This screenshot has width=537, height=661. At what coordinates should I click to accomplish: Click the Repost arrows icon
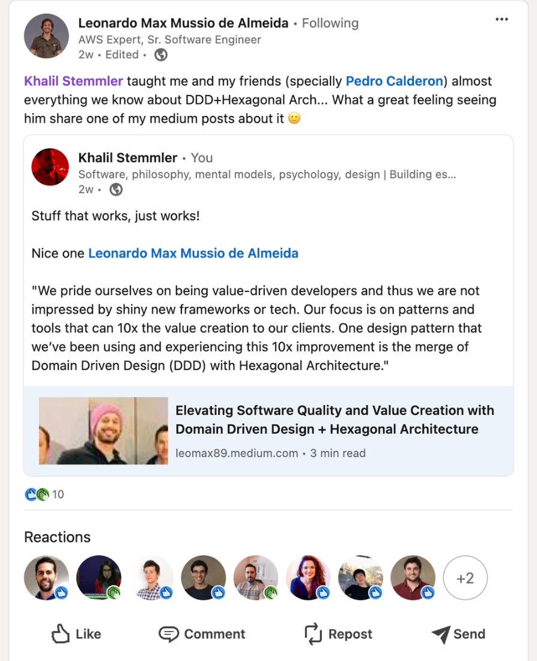coord(313,634)
